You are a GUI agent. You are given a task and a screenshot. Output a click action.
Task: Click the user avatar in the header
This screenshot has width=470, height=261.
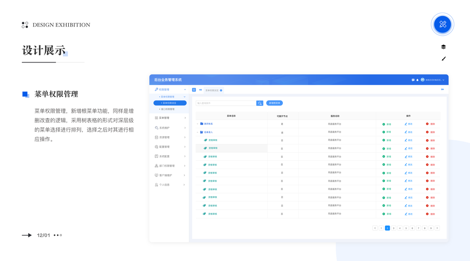click(422, 80)
